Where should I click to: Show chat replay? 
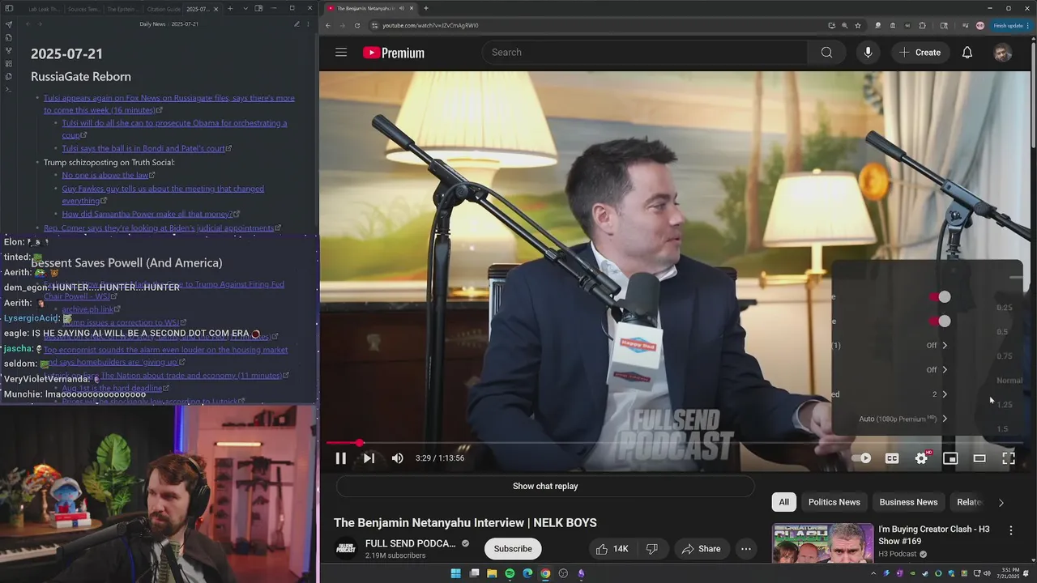[x=545, y=486]
